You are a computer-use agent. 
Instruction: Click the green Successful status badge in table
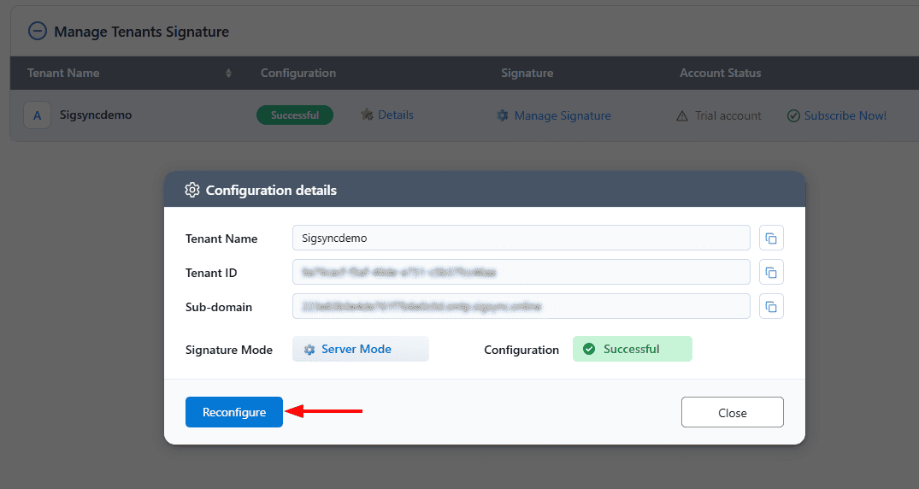tap(295, 115)
